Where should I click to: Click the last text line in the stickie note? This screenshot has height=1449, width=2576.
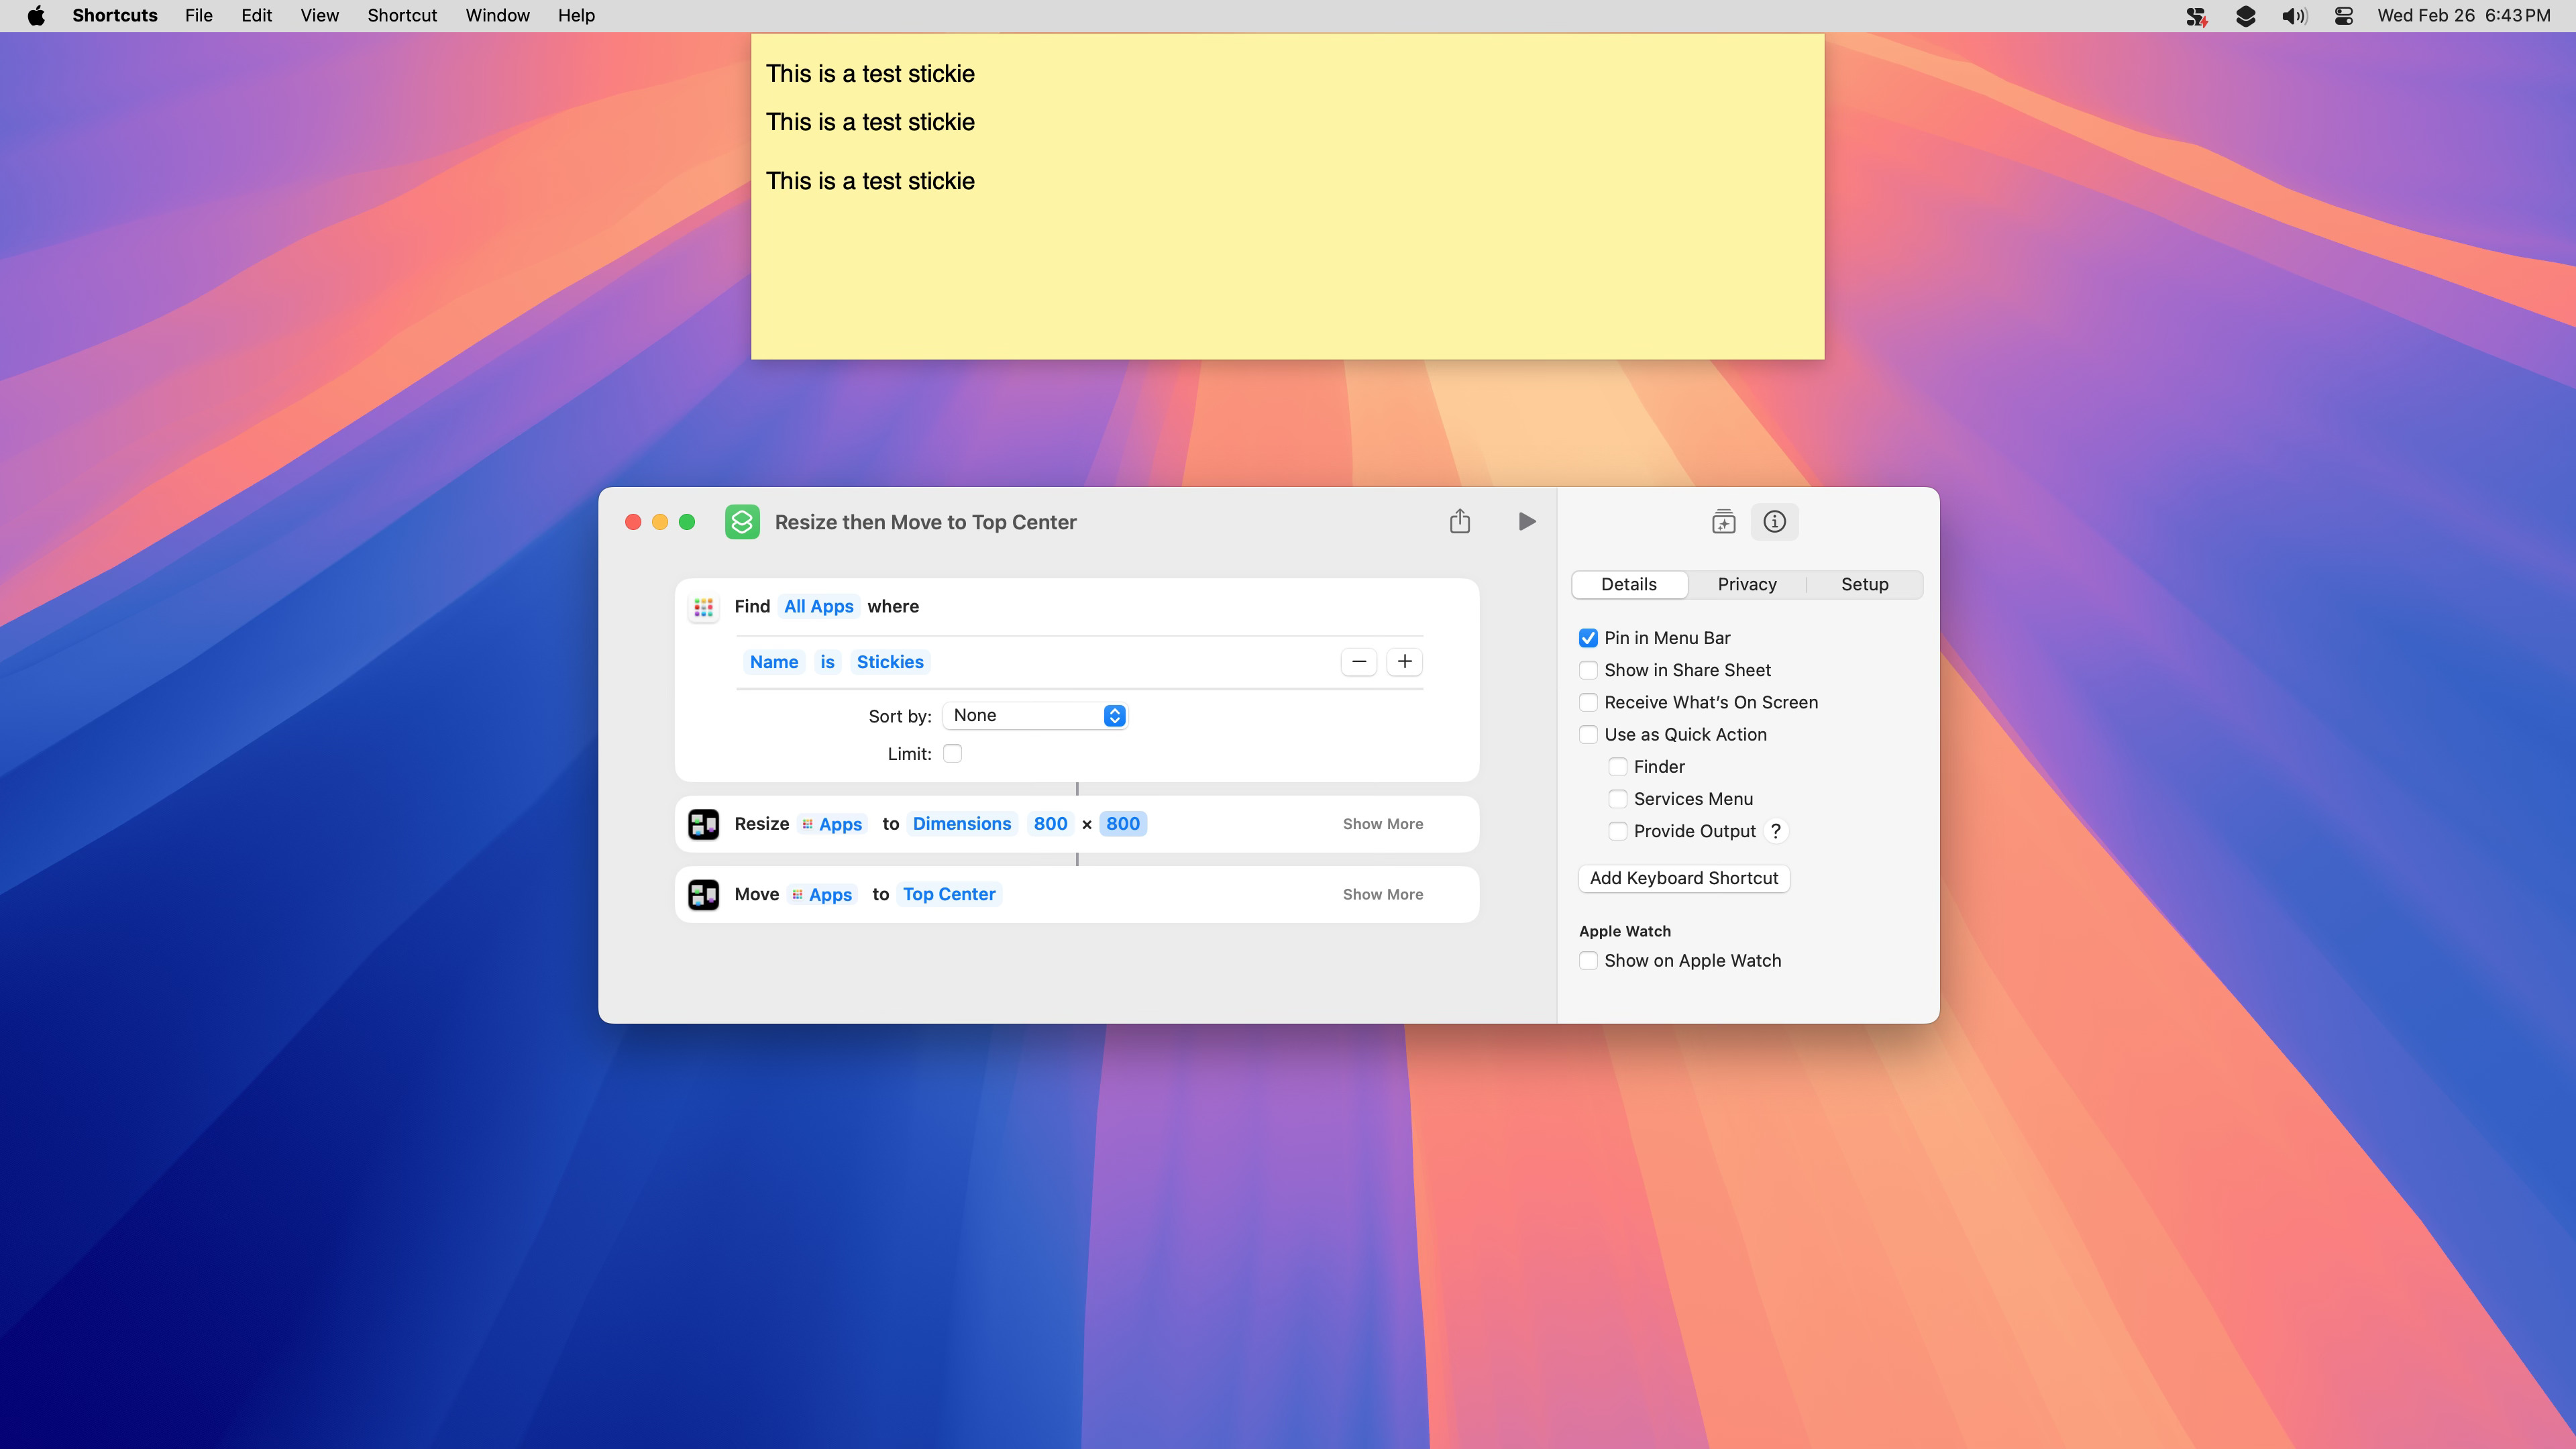(x=870, y=181)
